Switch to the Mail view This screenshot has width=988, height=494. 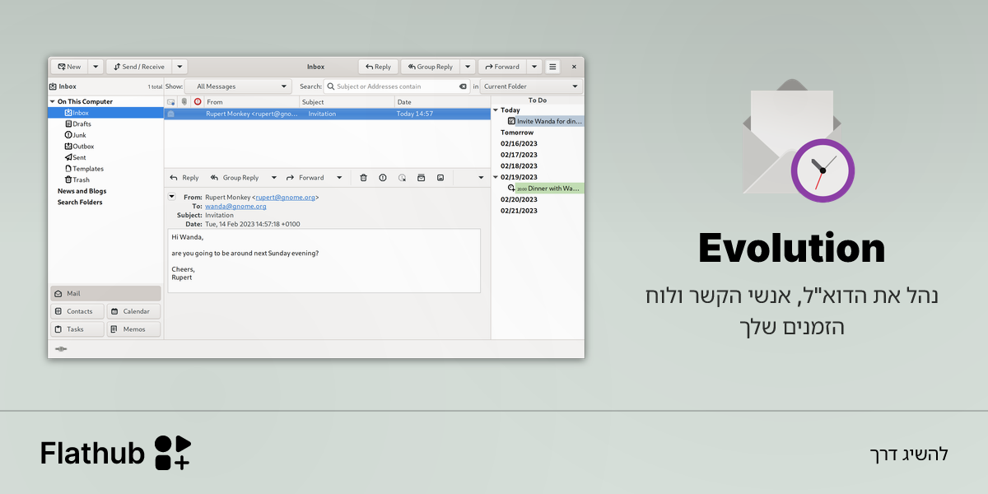point(106,294)
